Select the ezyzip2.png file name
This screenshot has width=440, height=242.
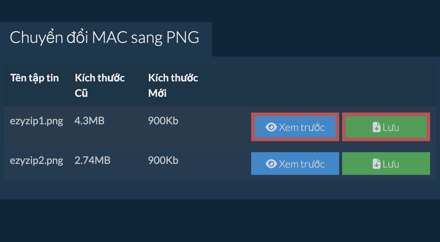[36, 160]
